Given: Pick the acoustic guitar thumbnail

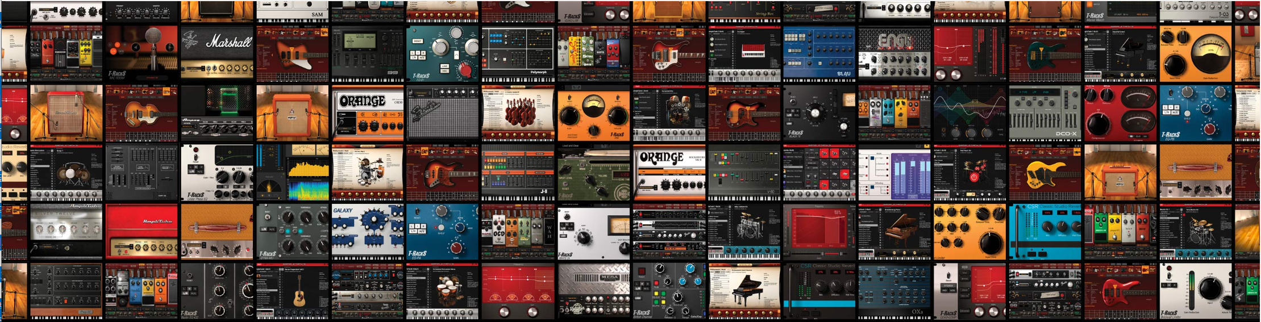Looking at the screenshot, I should point(292,291).
